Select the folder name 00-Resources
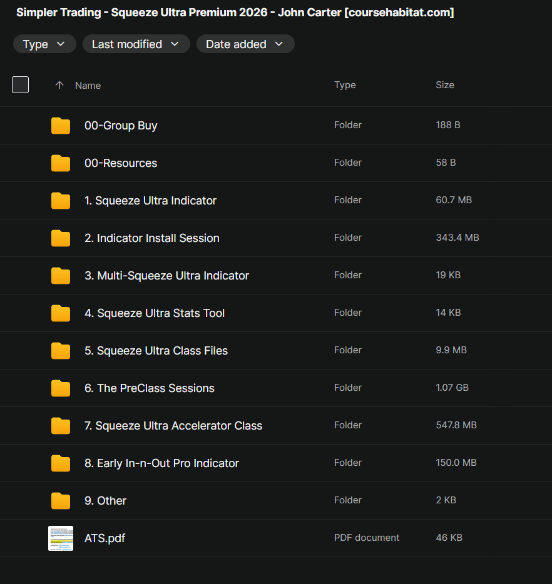Image resolution: width=552 pixels, height=584 pixels. (121, 163)
